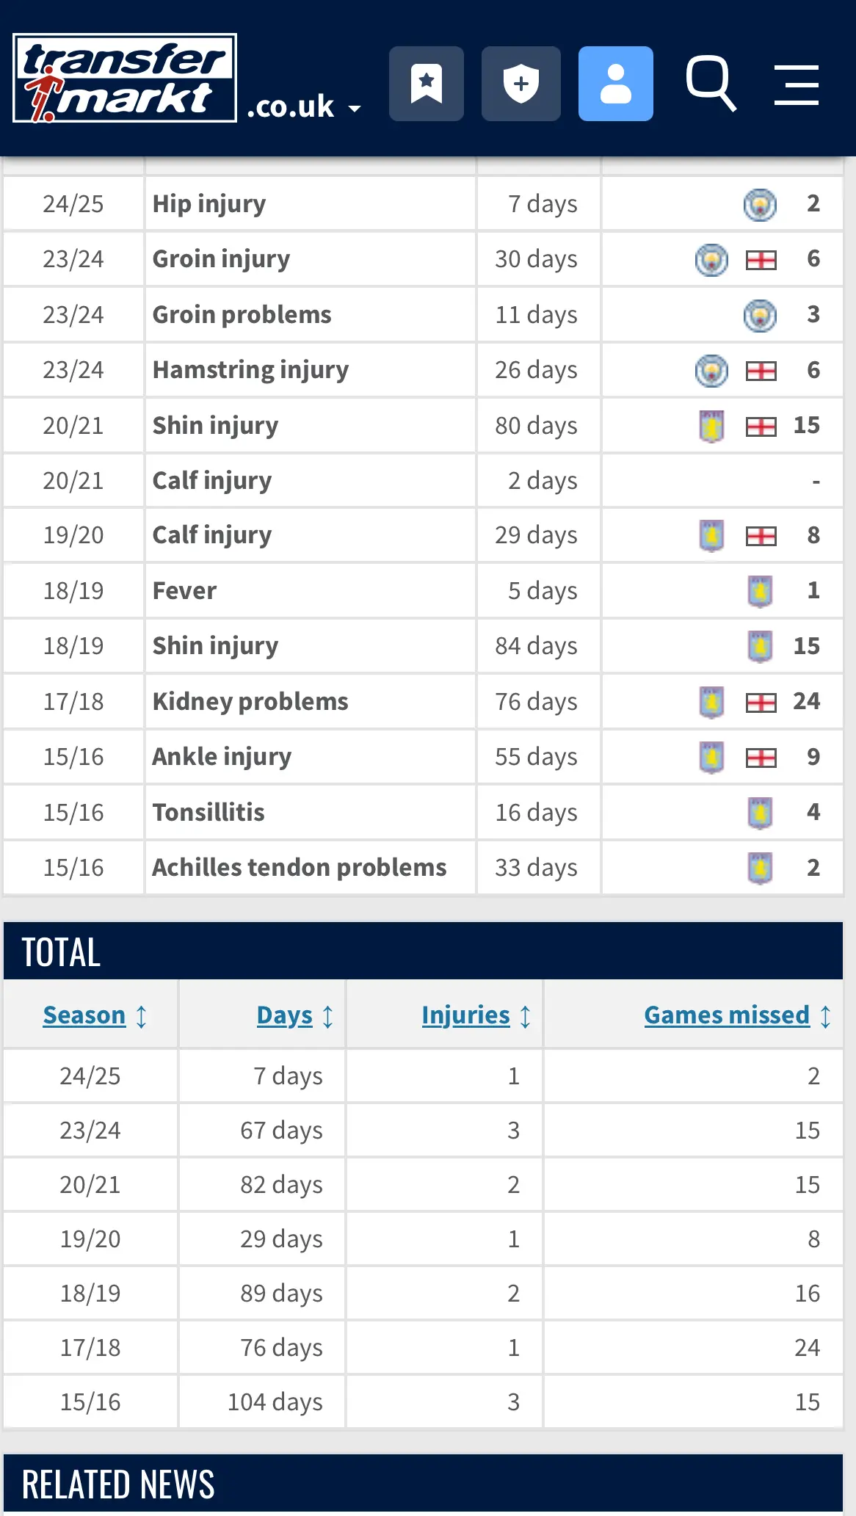Open the user profile icon
856x1516 pixels.
[x=615, y=84]
